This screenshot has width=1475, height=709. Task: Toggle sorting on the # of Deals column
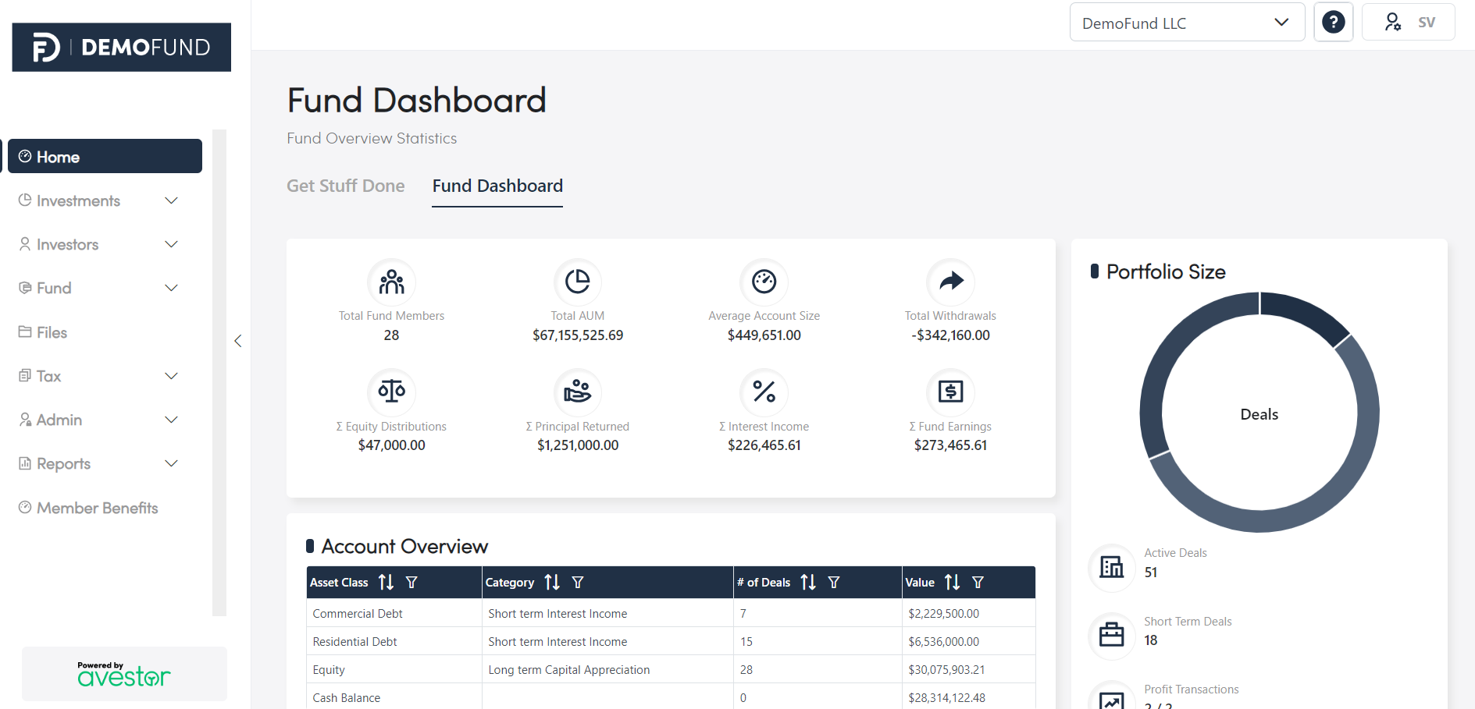(808, 582)
